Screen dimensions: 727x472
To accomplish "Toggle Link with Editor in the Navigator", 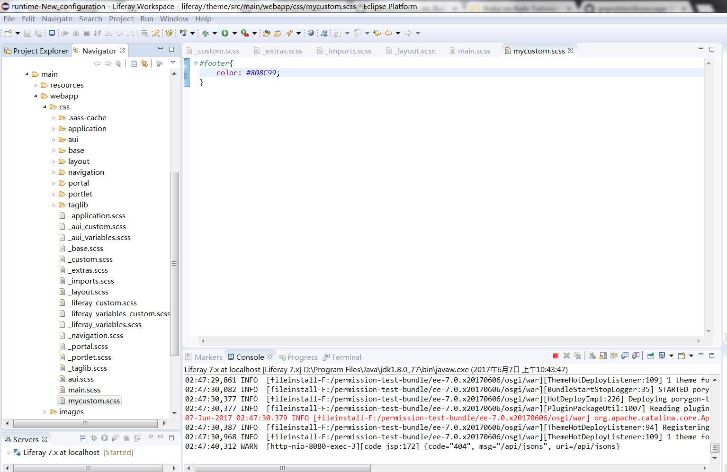I will [x=144, y=63].
